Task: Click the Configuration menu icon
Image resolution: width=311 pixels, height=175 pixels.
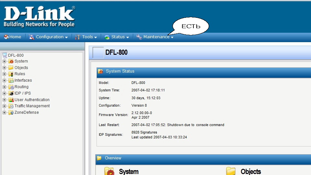Action: pyautogui.click(x=31, y=37)
